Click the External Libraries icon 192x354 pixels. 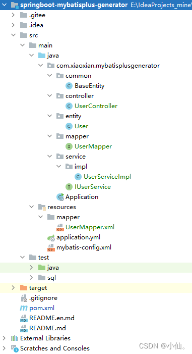(x=15, y=338)
